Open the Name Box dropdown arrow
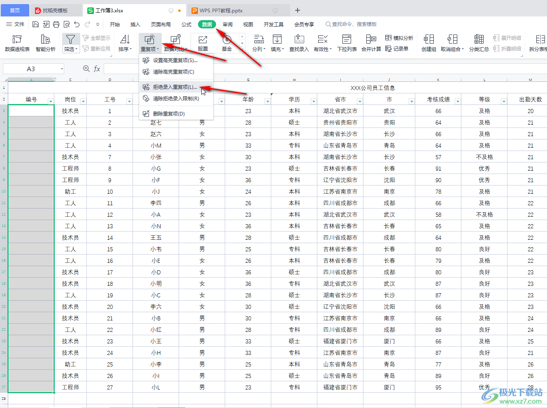Viewport: 547px width, 408px height. click(x=62, y=69)
